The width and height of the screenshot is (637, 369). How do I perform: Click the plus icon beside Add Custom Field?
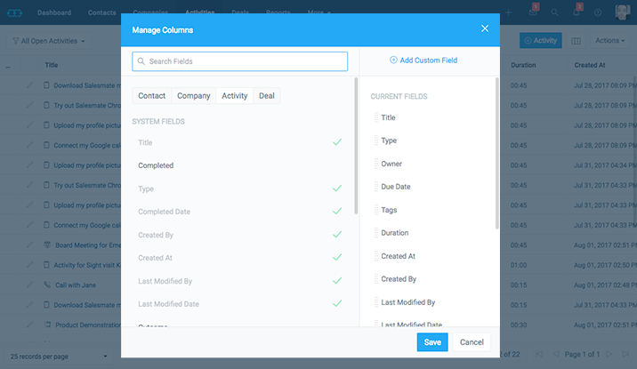393,60
